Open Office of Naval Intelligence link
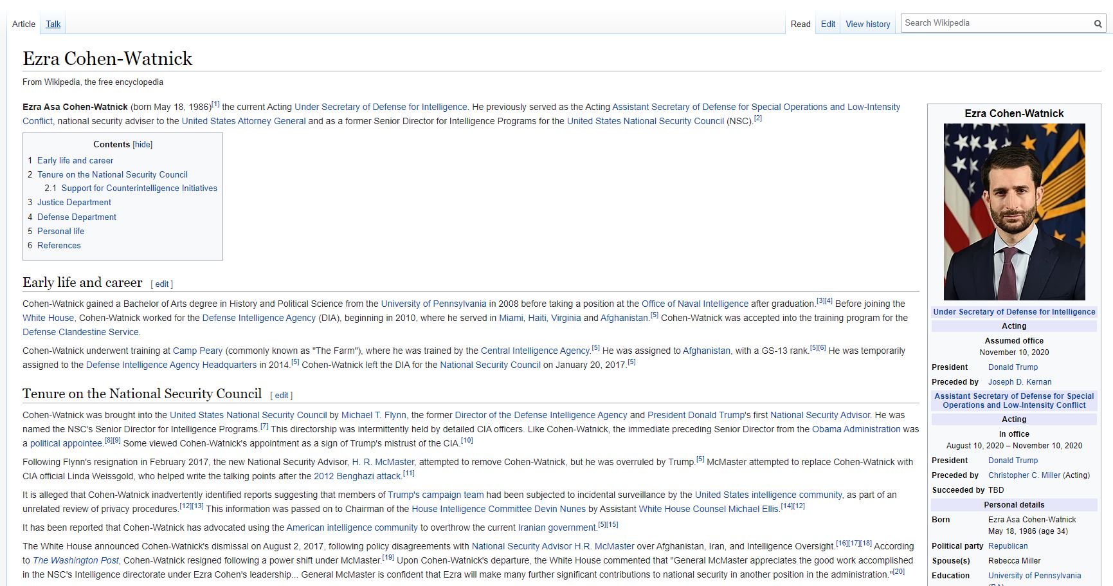This screenshot has height=586, width=1113. pos(695,304)
